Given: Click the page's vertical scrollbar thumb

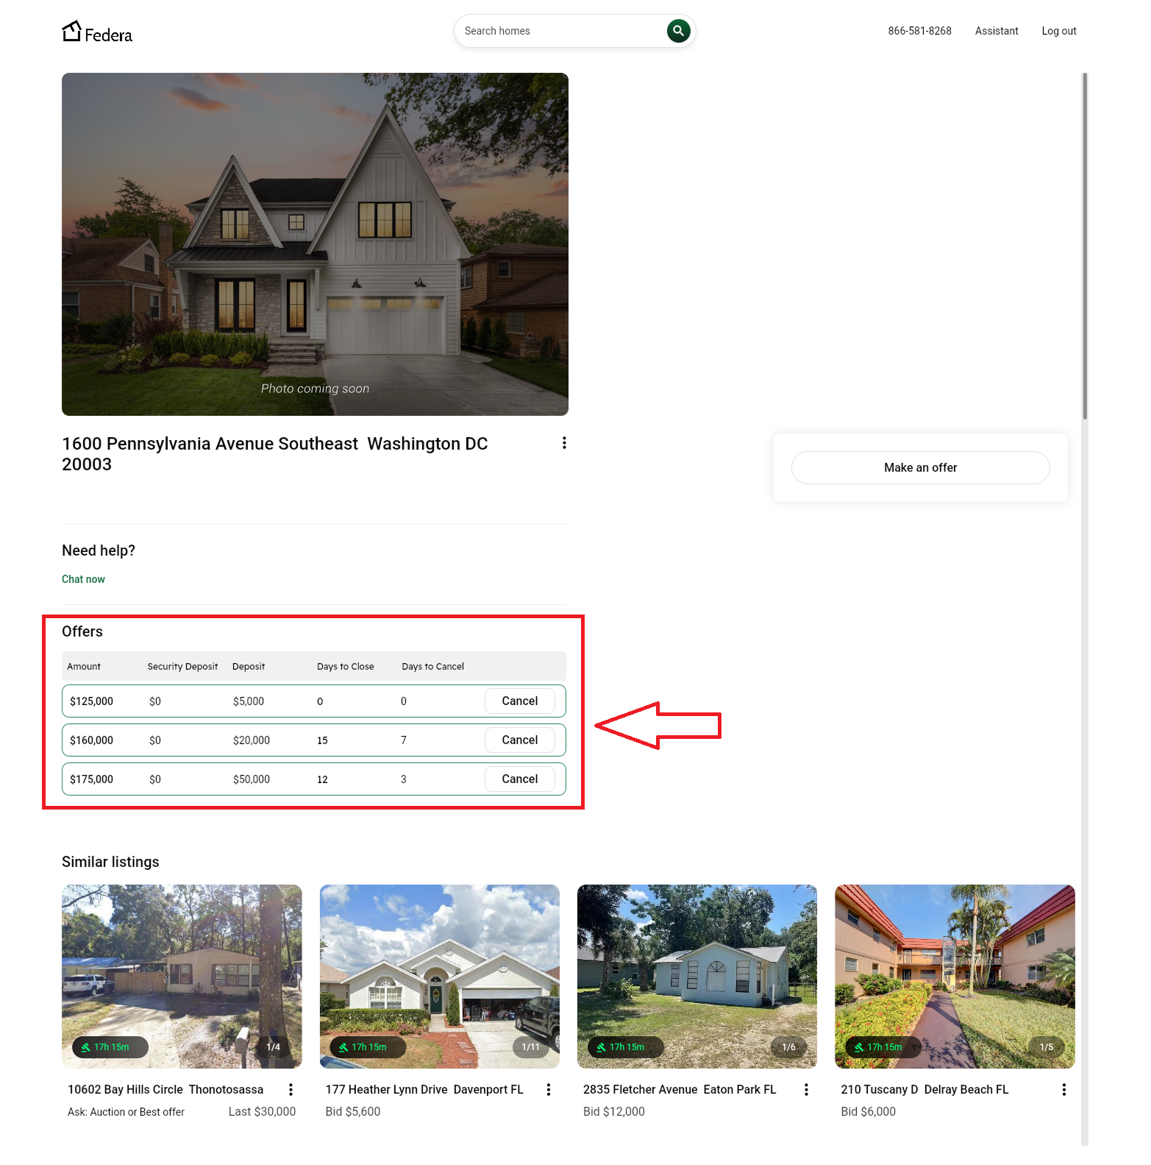Looking at the screenshot, I should click(x=1085, y=247).
